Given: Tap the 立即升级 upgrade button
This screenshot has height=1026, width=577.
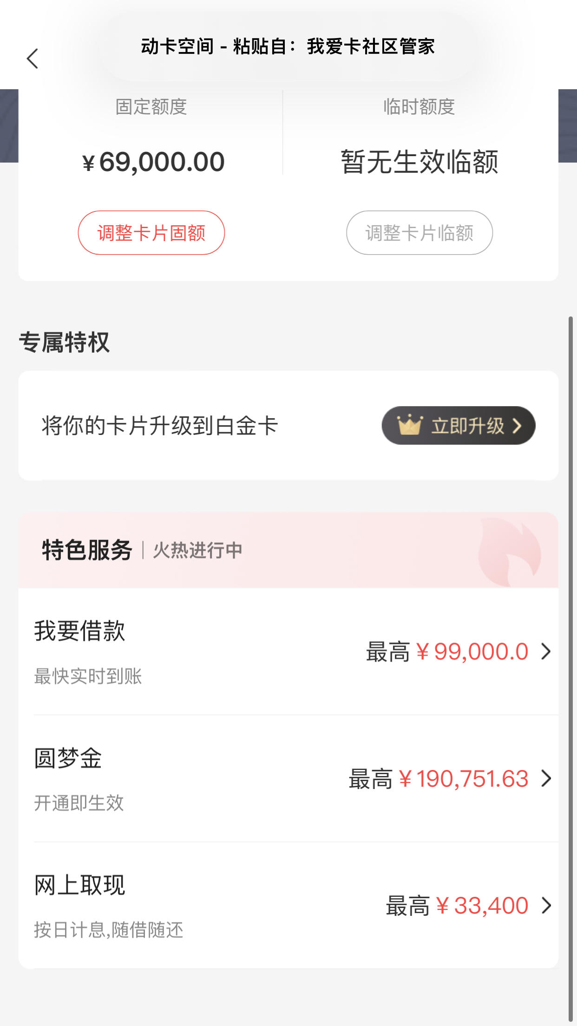Looking at the screenshot, I should coord(459,425).
